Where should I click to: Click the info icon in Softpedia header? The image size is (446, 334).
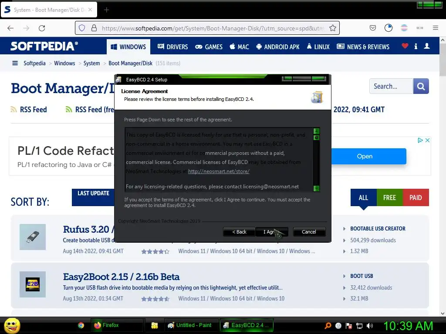[416, 46]
